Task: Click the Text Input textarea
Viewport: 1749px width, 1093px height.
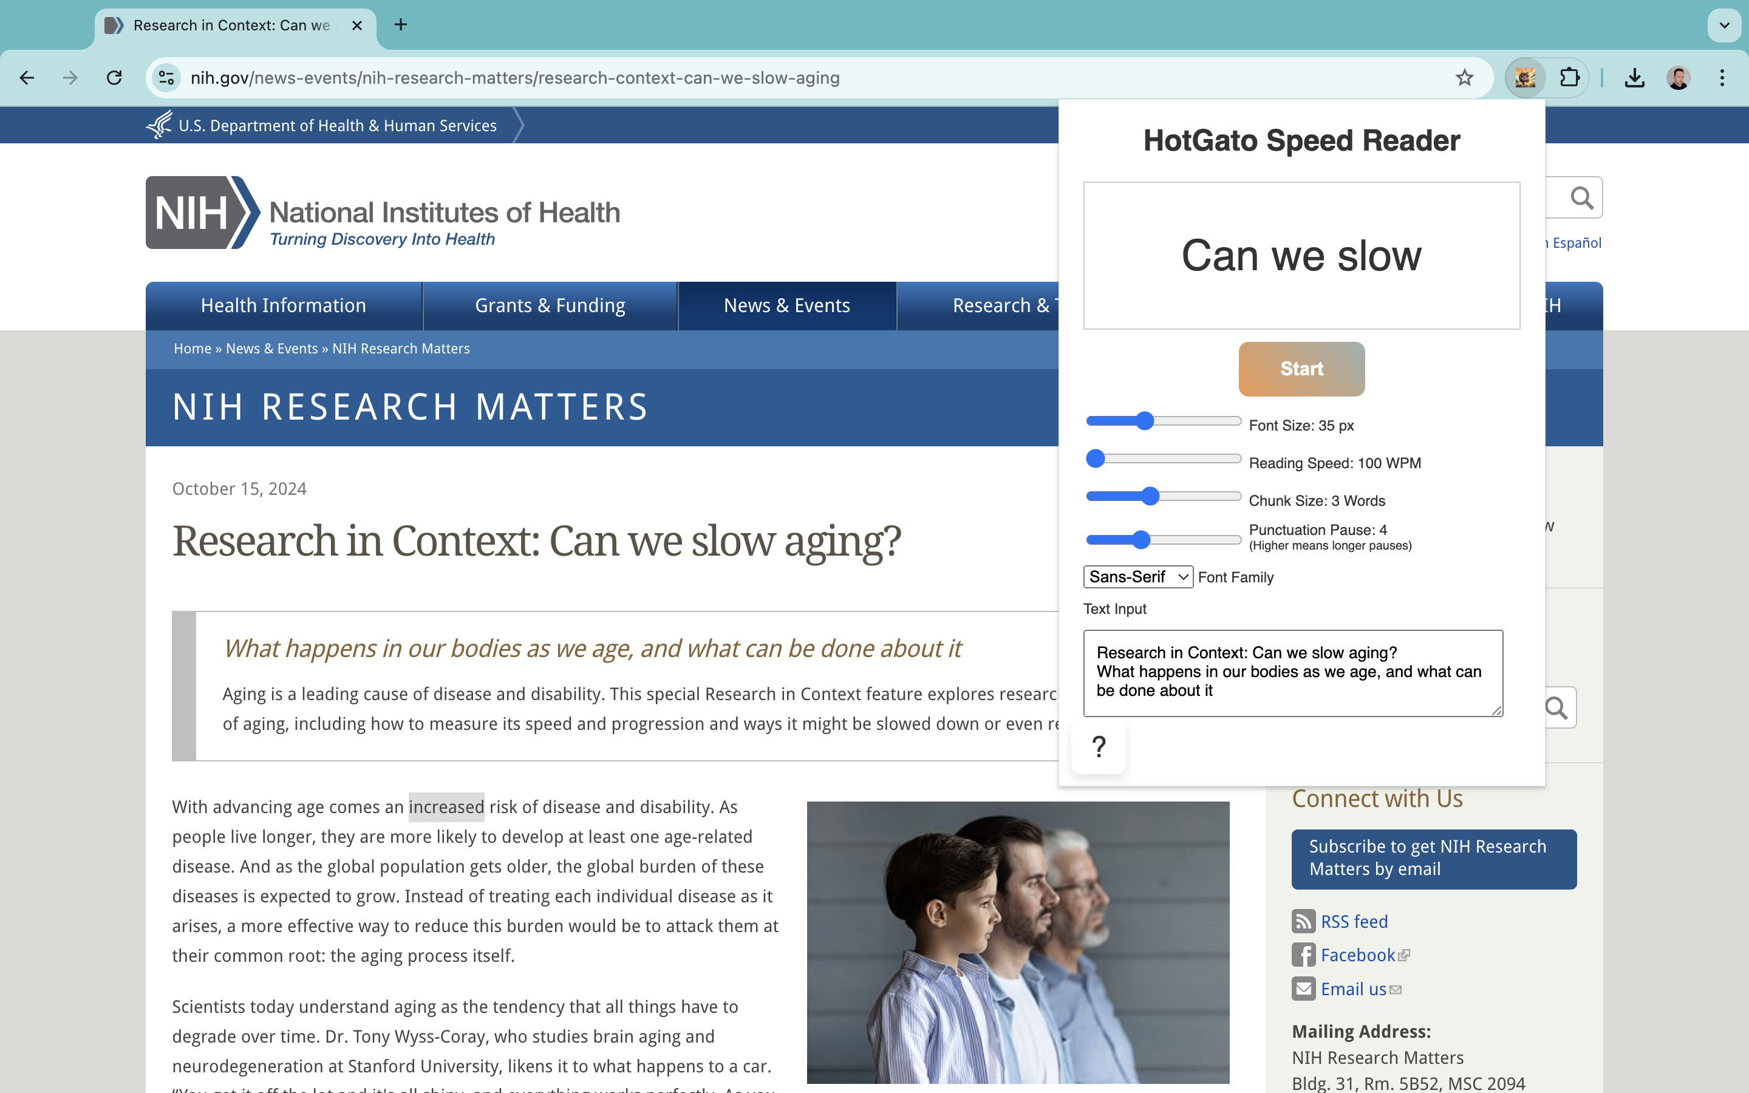Action: point(1293,673)
